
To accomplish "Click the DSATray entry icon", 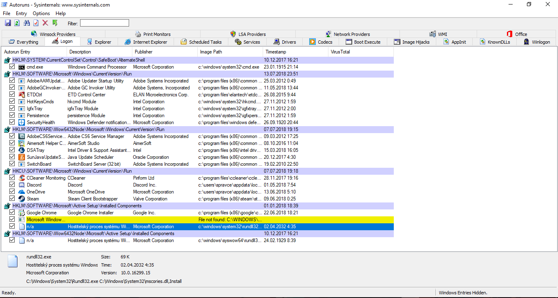I will coord(22,150).
